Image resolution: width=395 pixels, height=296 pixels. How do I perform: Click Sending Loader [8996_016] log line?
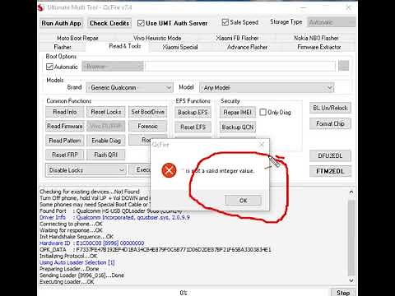[81, 275]
